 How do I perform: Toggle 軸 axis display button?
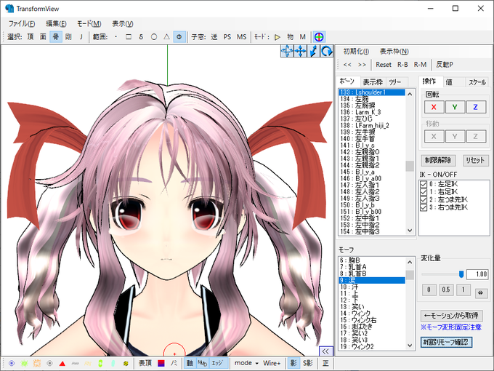coord(190,363)
